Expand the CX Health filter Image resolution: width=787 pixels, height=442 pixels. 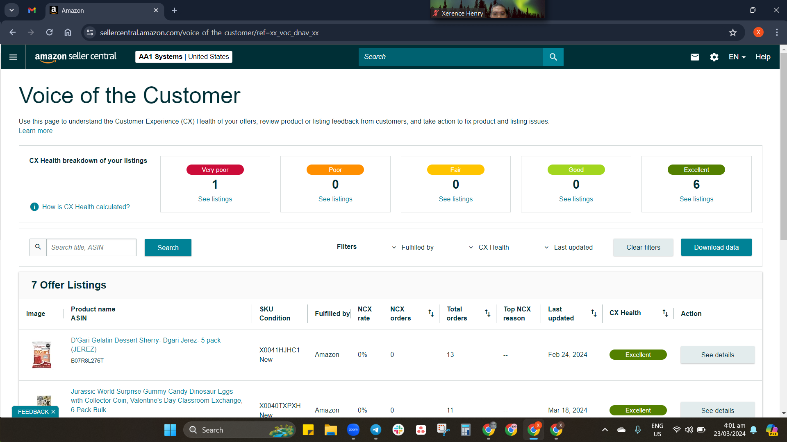pyautogui.click(x=489, y=247)
